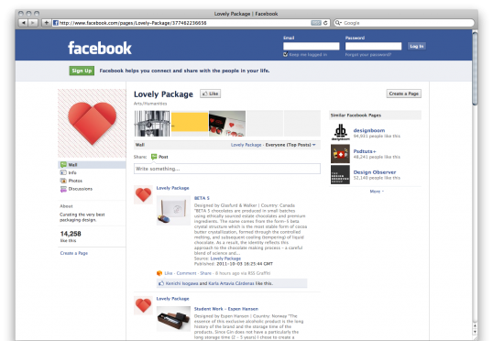The height and width of the screenshot is (341, 493).
Task: Click the scrollbar down arrow
Action: [475, 332]
